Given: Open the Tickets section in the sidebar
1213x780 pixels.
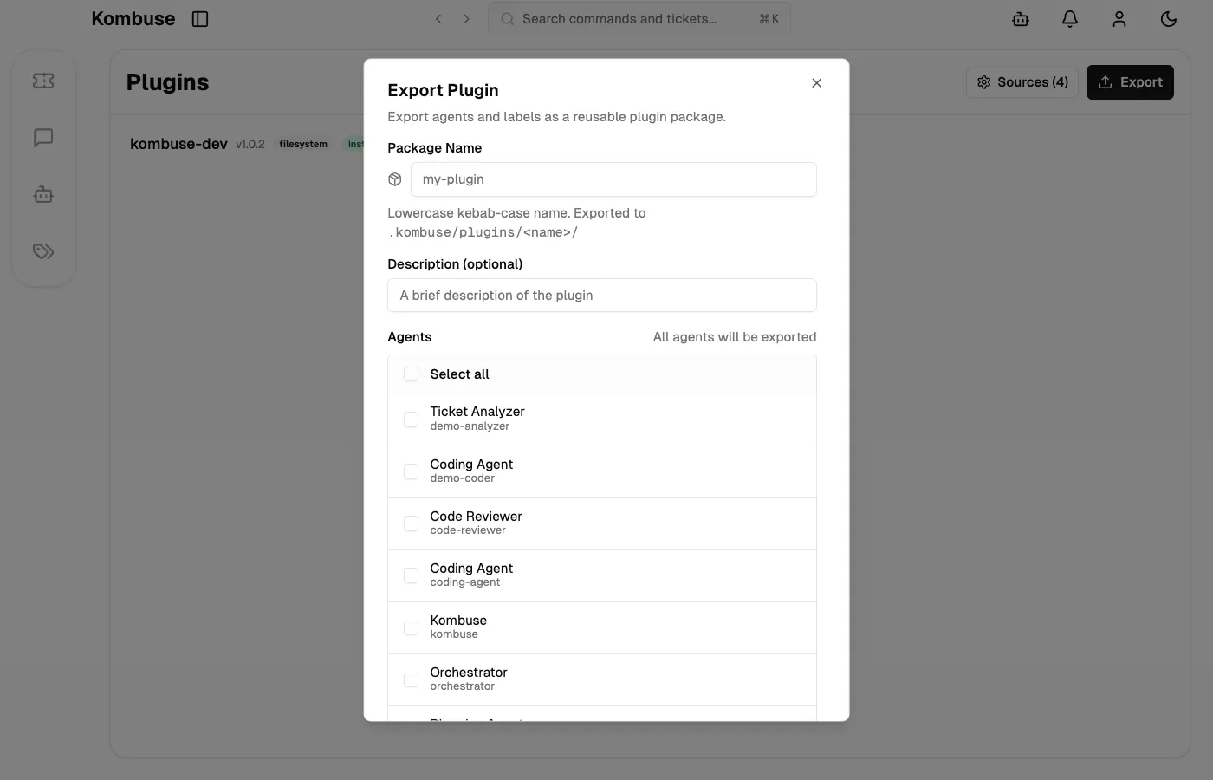Looking at the screenshot, I should (x=42, y=80).
